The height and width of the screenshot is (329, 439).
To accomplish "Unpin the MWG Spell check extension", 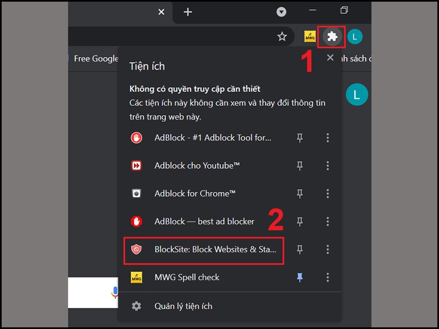I will click(x=300, y=277).
